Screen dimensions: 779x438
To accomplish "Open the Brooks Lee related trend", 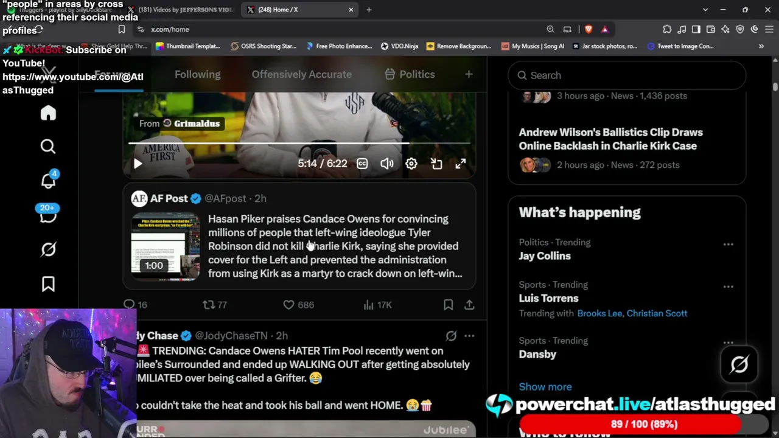I will coord(599,313).
